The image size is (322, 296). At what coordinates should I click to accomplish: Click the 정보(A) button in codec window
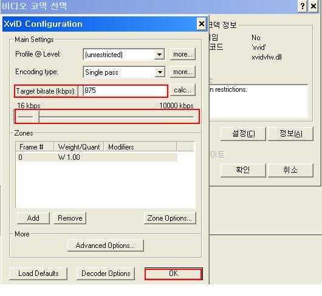pos(290,134)
